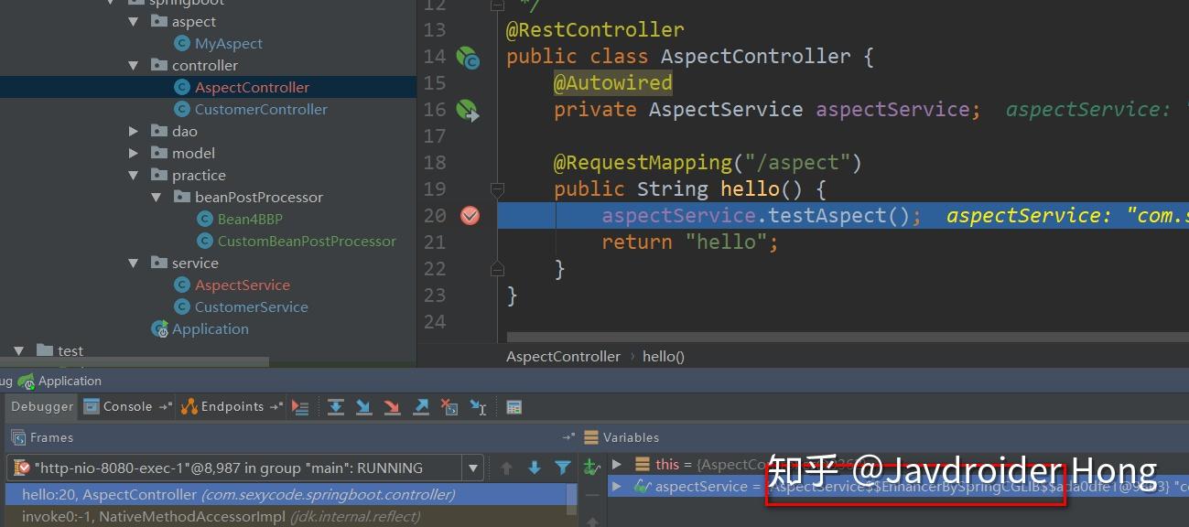Click the Run to Cursor icon
1189x527 pixels.
click(x=477, y=406)
